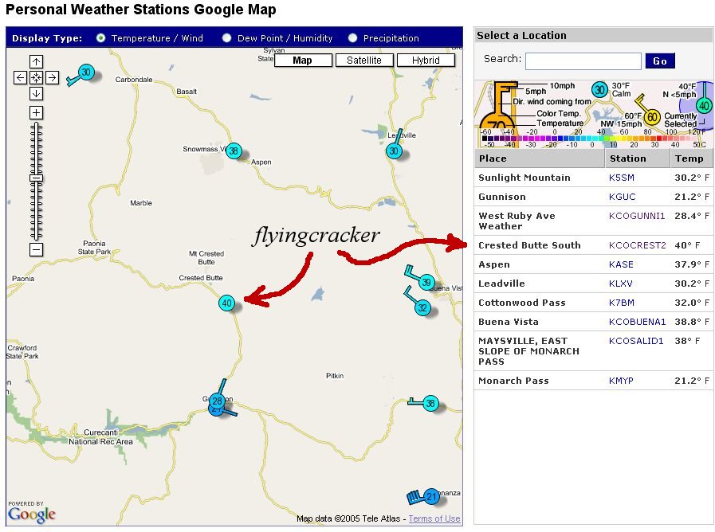Click the 37.9° F Aspen temperature

(692, 264)
